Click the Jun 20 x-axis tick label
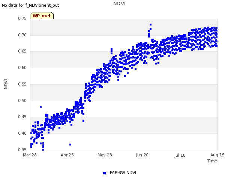 (142, 155)
